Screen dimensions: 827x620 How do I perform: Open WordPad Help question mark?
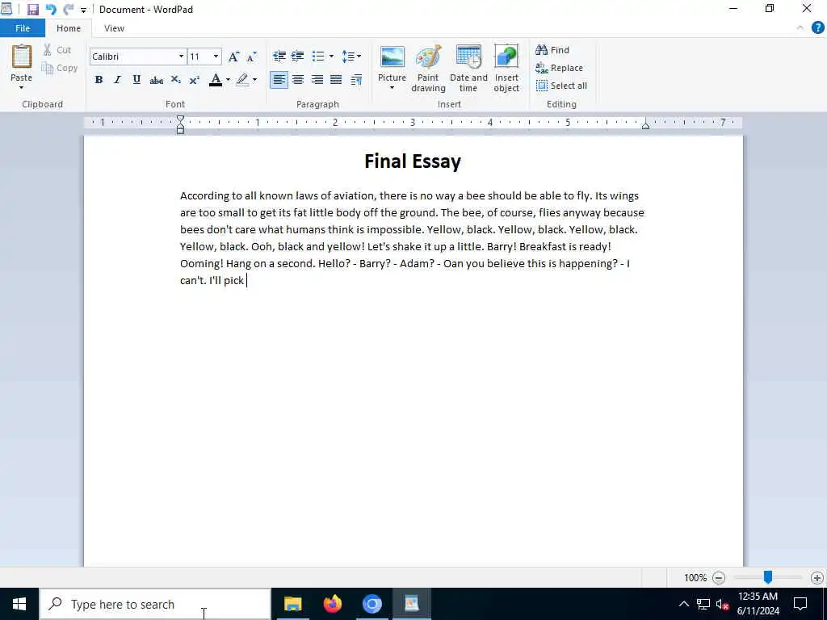click(817, 28)
